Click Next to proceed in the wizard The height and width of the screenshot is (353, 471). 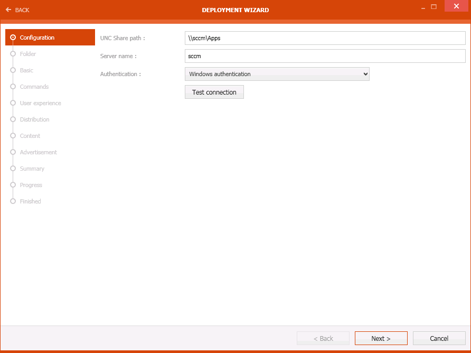(381, 338)
